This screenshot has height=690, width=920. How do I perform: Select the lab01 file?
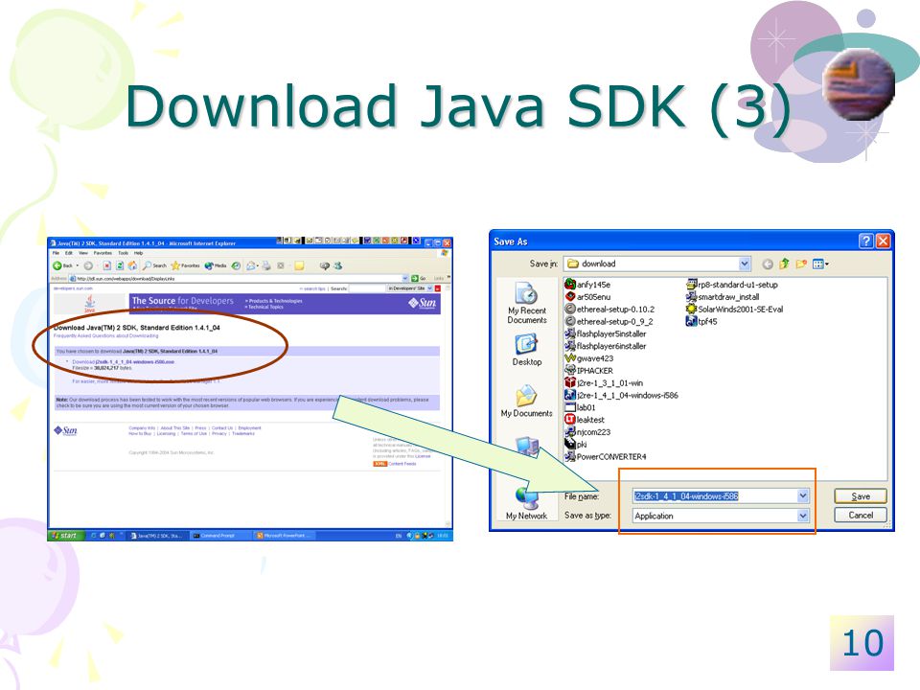coord(581,407)
